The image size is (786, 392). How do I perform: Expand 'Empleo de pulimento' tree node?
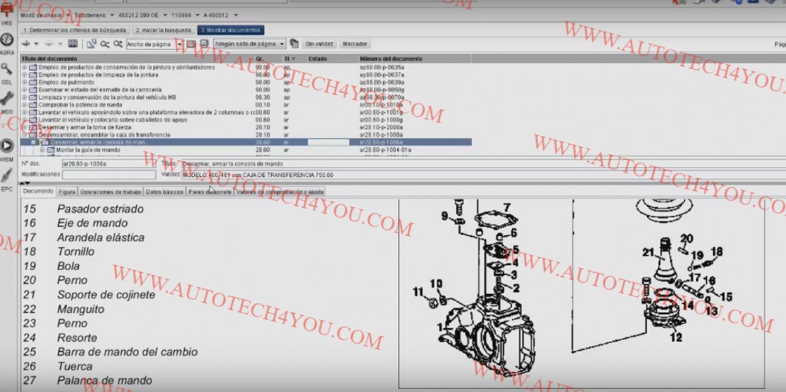click(x=24, y=82)
